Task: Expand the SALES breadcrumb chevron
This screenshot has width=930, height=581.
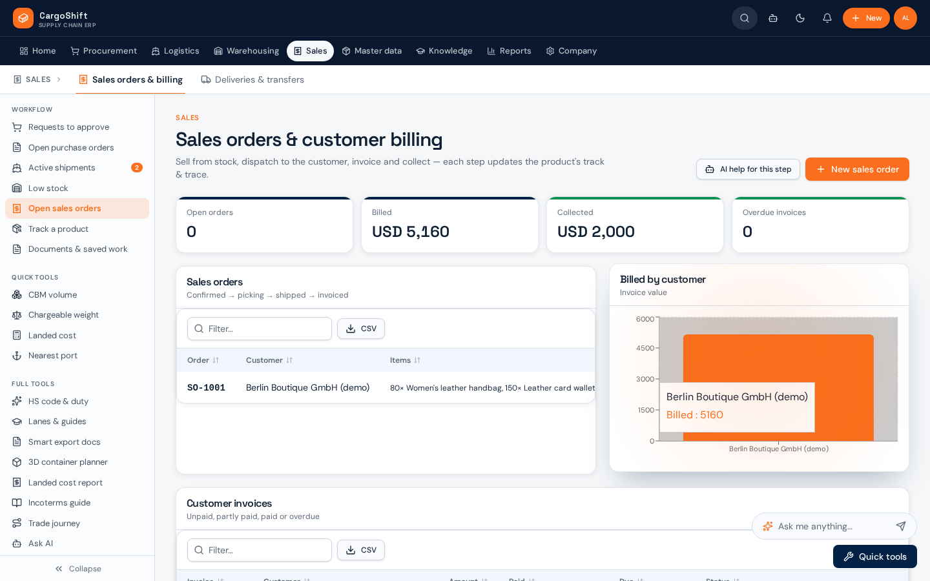Action: pyautogui.click(x=59, y=79)
